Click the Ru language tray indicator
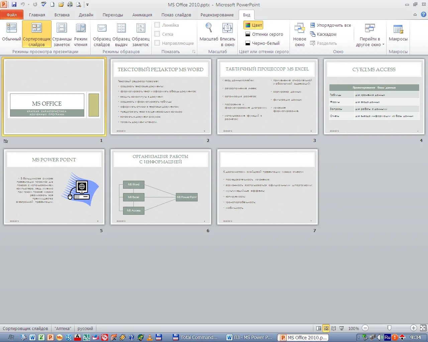428x342 pixels. click(x=387, y=337)
